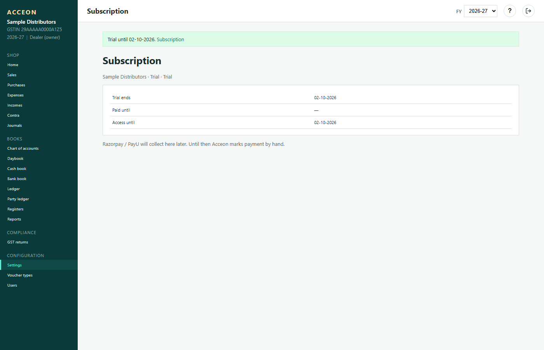544x350 pixels.
Task: Open the help question mark icon
Action: click(510, 11)
